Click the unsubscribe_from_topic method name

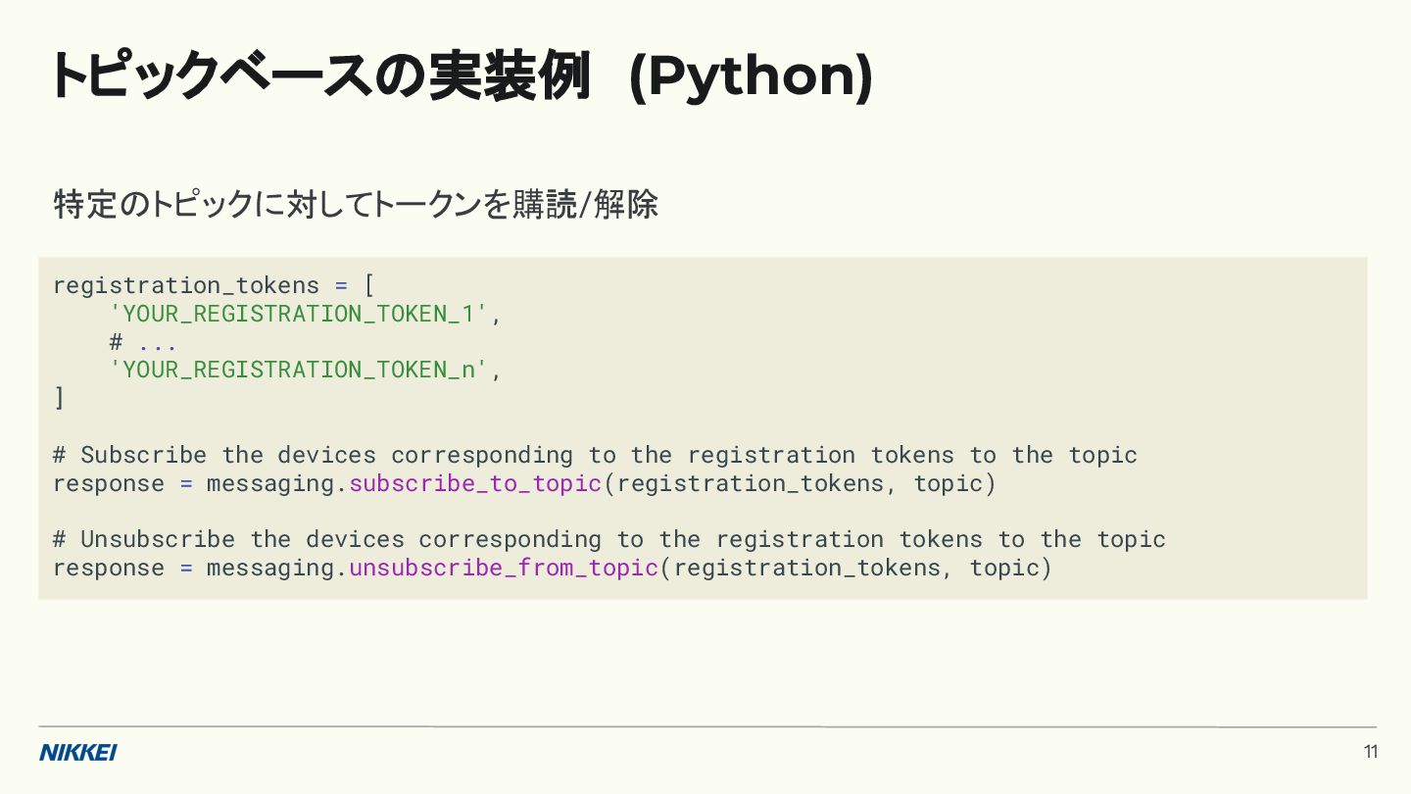(504, 568)
